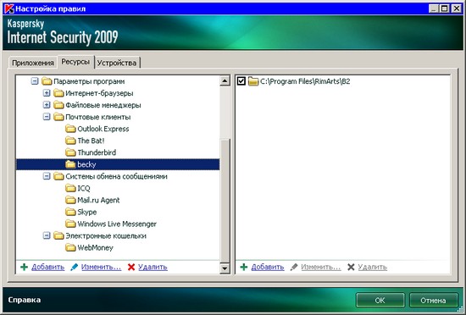Select the ICQ row text
This screenshot has height=315, width=466.
click(84, 188)
